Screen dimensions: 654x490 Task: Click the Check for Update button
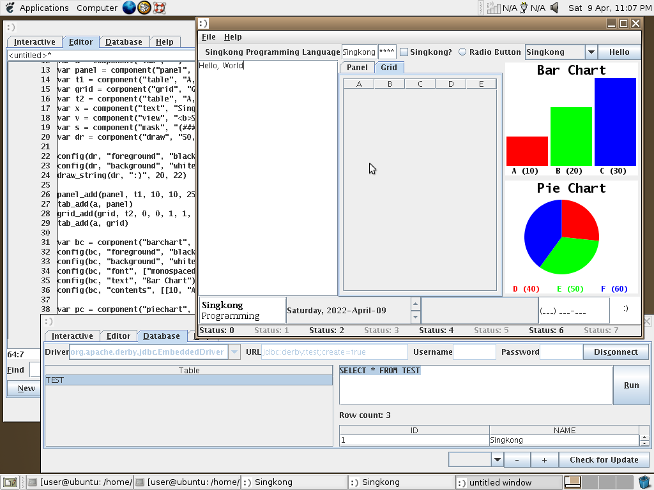click(604, 459)
